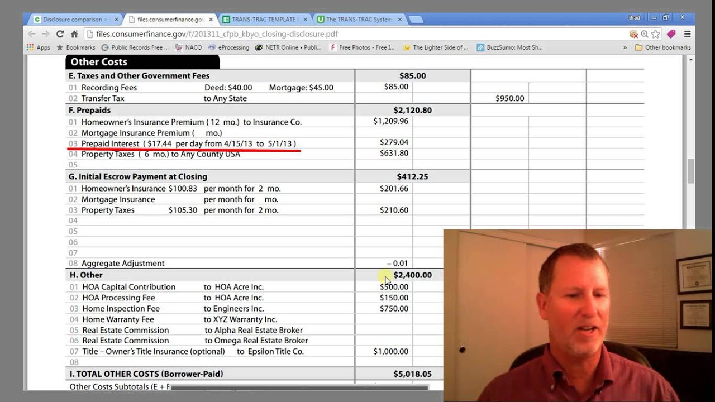Click Title – Owner's Title Insurance (optional)
The image size is (715, 402).
[x=153, y=351]
